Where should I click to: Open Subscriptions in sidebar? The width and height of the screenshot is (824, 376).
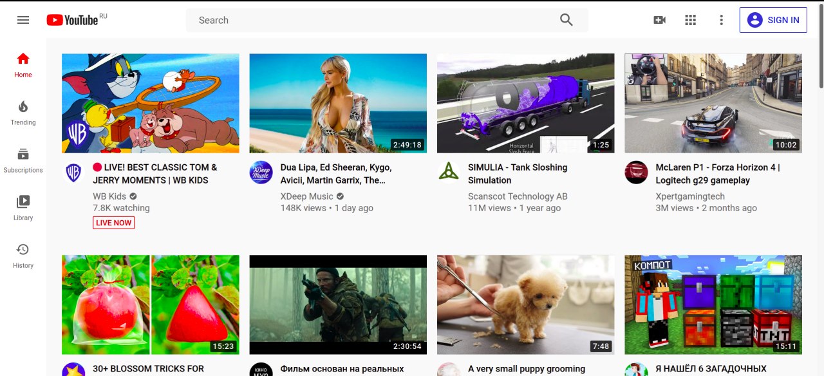point(23,160)
